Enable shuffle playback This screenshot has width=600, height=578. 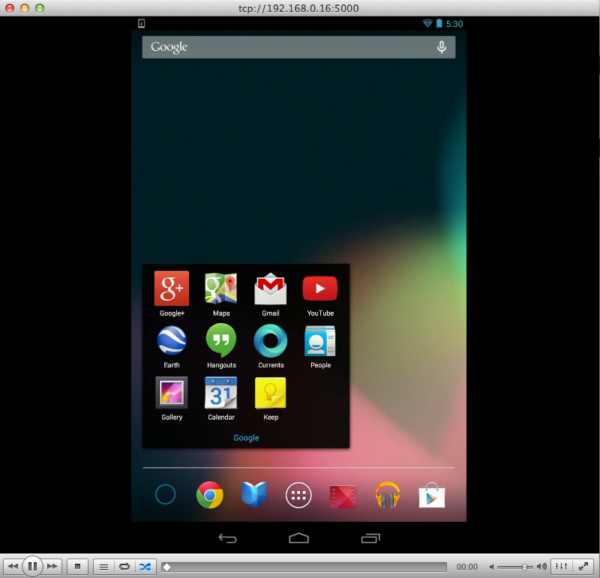point(145,567)
